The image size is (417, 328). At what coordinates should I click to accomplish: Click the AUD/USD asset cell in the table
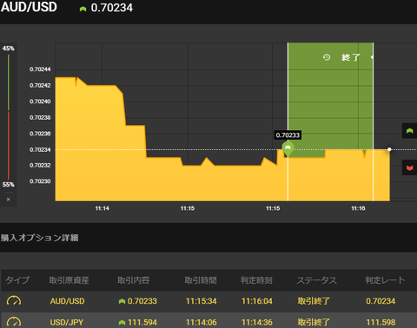[67, 301]
